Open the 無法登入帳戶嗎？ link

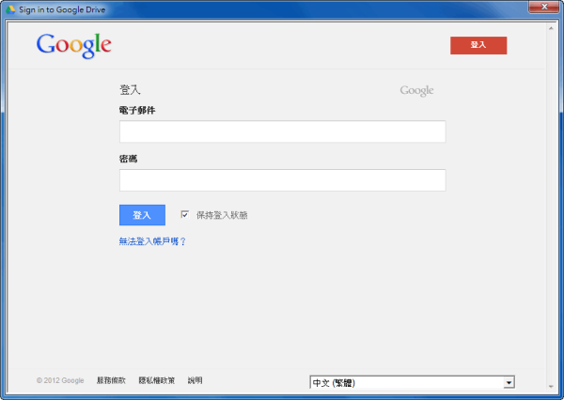152,241
